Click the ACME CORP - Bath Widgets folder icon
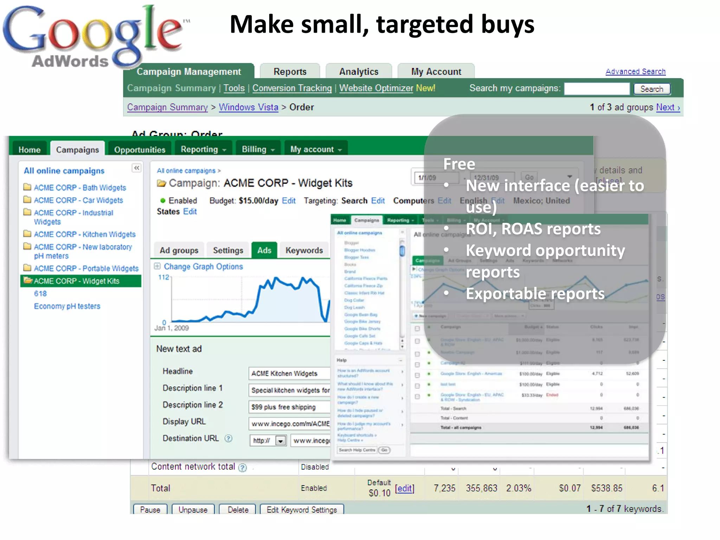 27,187
